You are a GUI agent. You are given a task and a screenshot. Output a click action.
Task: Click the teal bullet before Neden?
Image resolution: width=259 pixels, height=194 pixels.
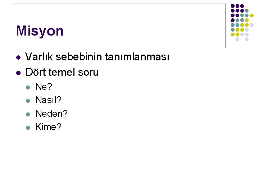click(x=27, y=114)
